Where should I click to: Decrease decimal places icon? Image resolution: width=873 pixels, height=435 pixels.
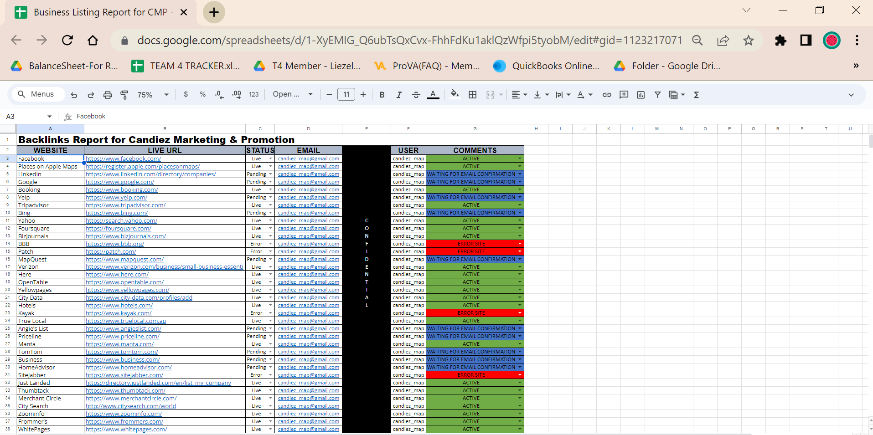tap(219, 95)
